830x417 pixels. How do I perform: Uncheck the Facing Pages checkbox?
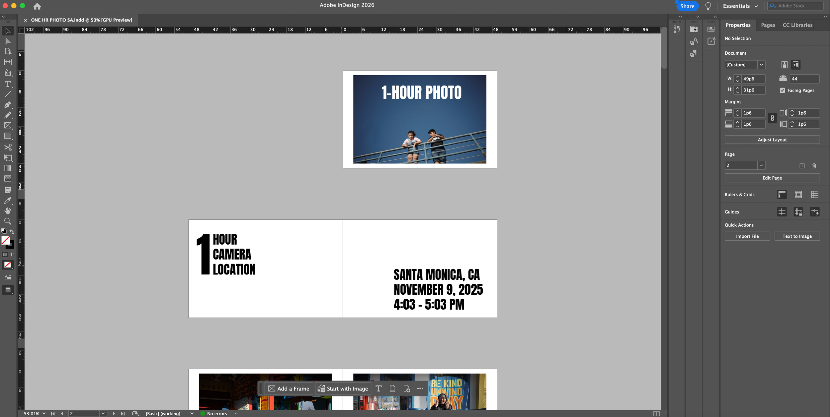click(782, 90)
